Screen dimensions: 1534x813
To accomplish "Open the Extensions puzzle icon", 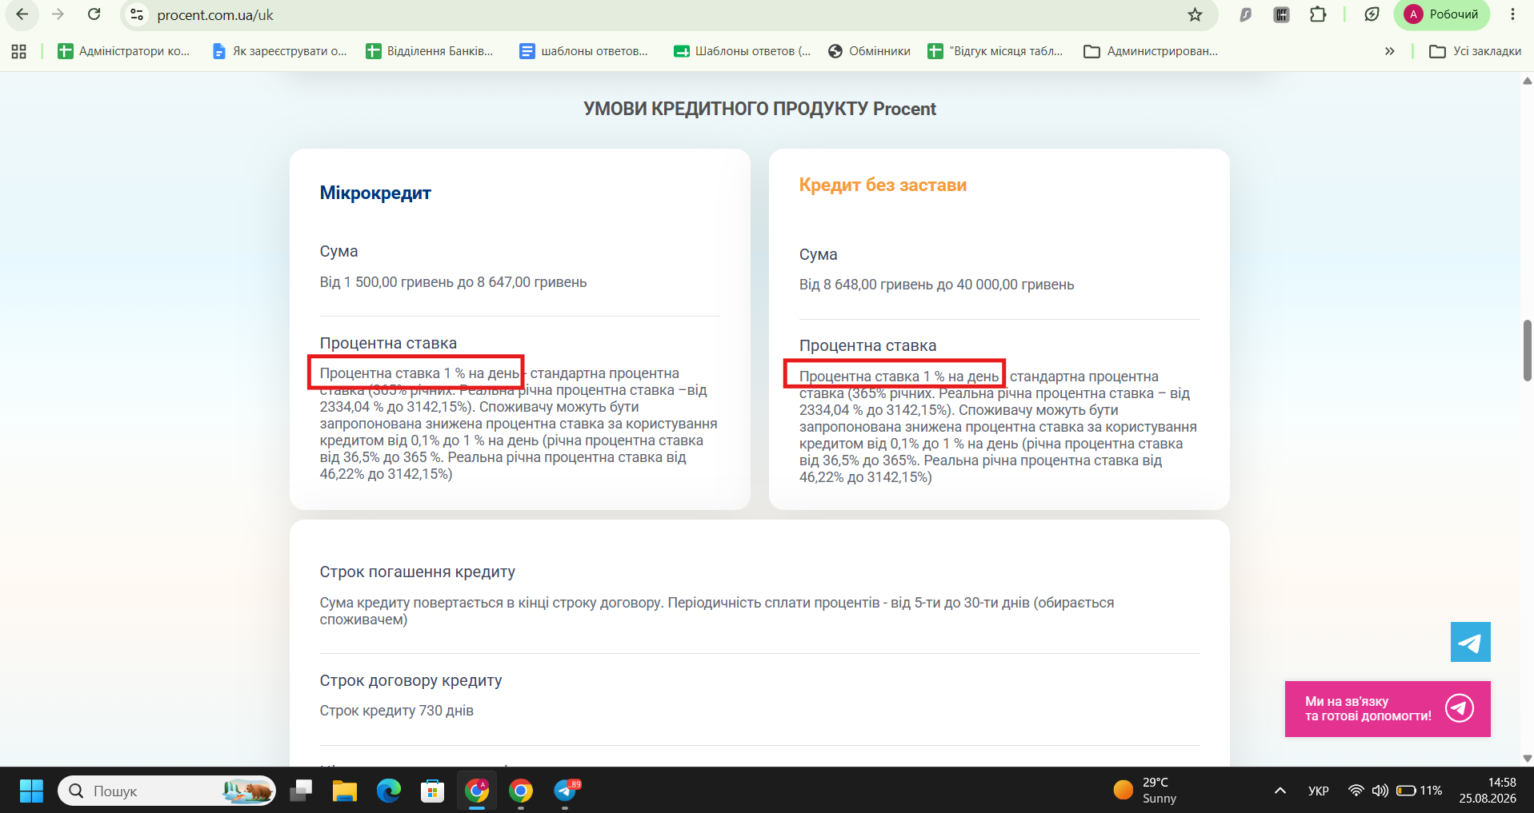I will pyautogui.click(x=1318, y=14).
